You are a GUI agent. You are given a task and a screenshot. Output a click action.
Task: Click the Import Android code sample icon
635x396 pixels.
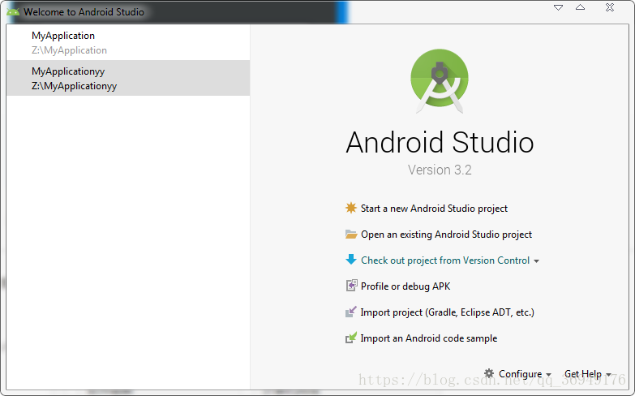[350, 338]
